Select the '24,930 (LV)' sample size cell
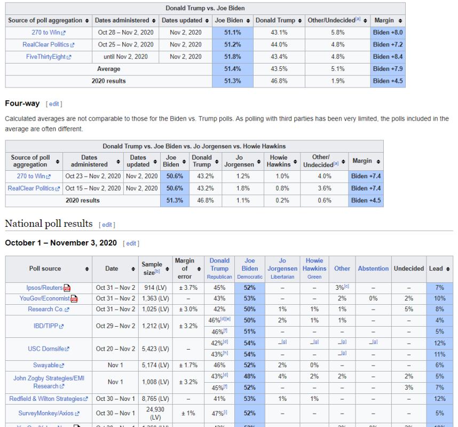 pos(155,414)
